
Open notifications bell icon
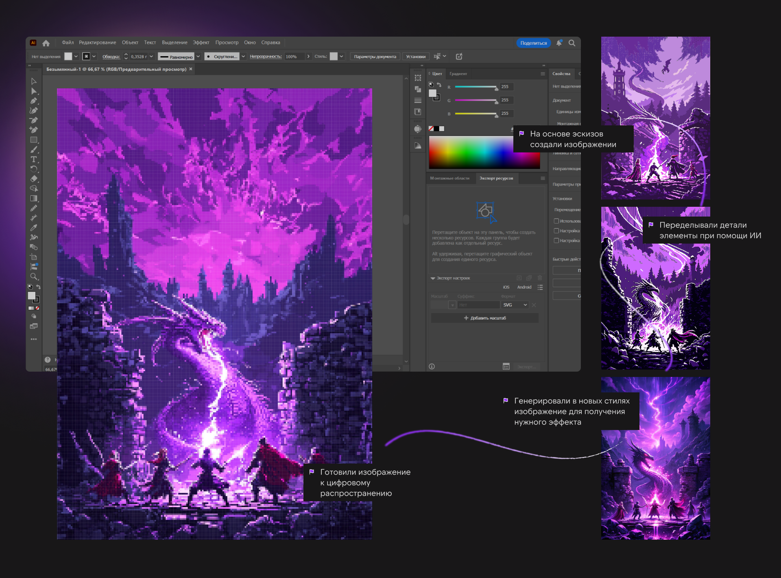tap(559, 43)
